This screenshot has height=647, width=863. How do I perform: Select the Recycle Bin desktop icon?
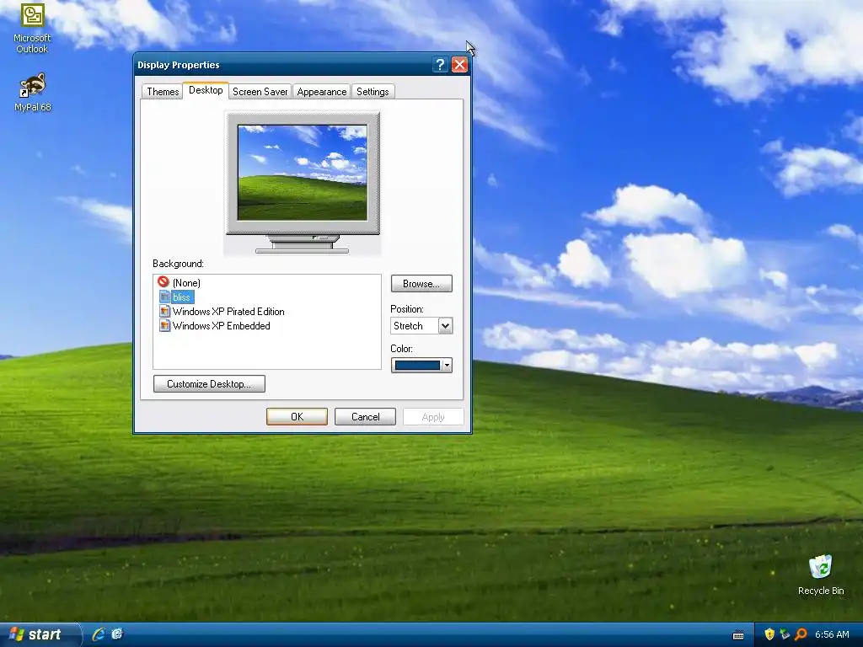click(821, 575)
